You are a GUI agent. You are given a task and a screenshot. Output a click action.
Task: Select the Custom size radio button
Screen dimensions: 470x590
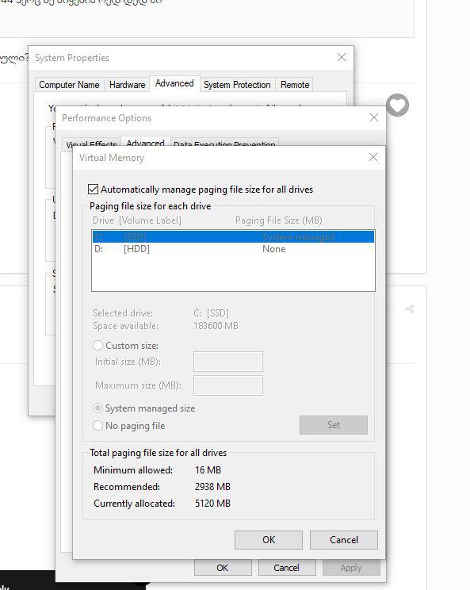(97, 346)
